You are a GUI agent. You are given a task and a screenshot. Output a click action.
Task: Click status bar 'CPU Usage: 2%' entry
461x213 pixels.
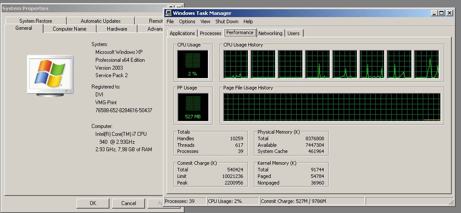233,201
